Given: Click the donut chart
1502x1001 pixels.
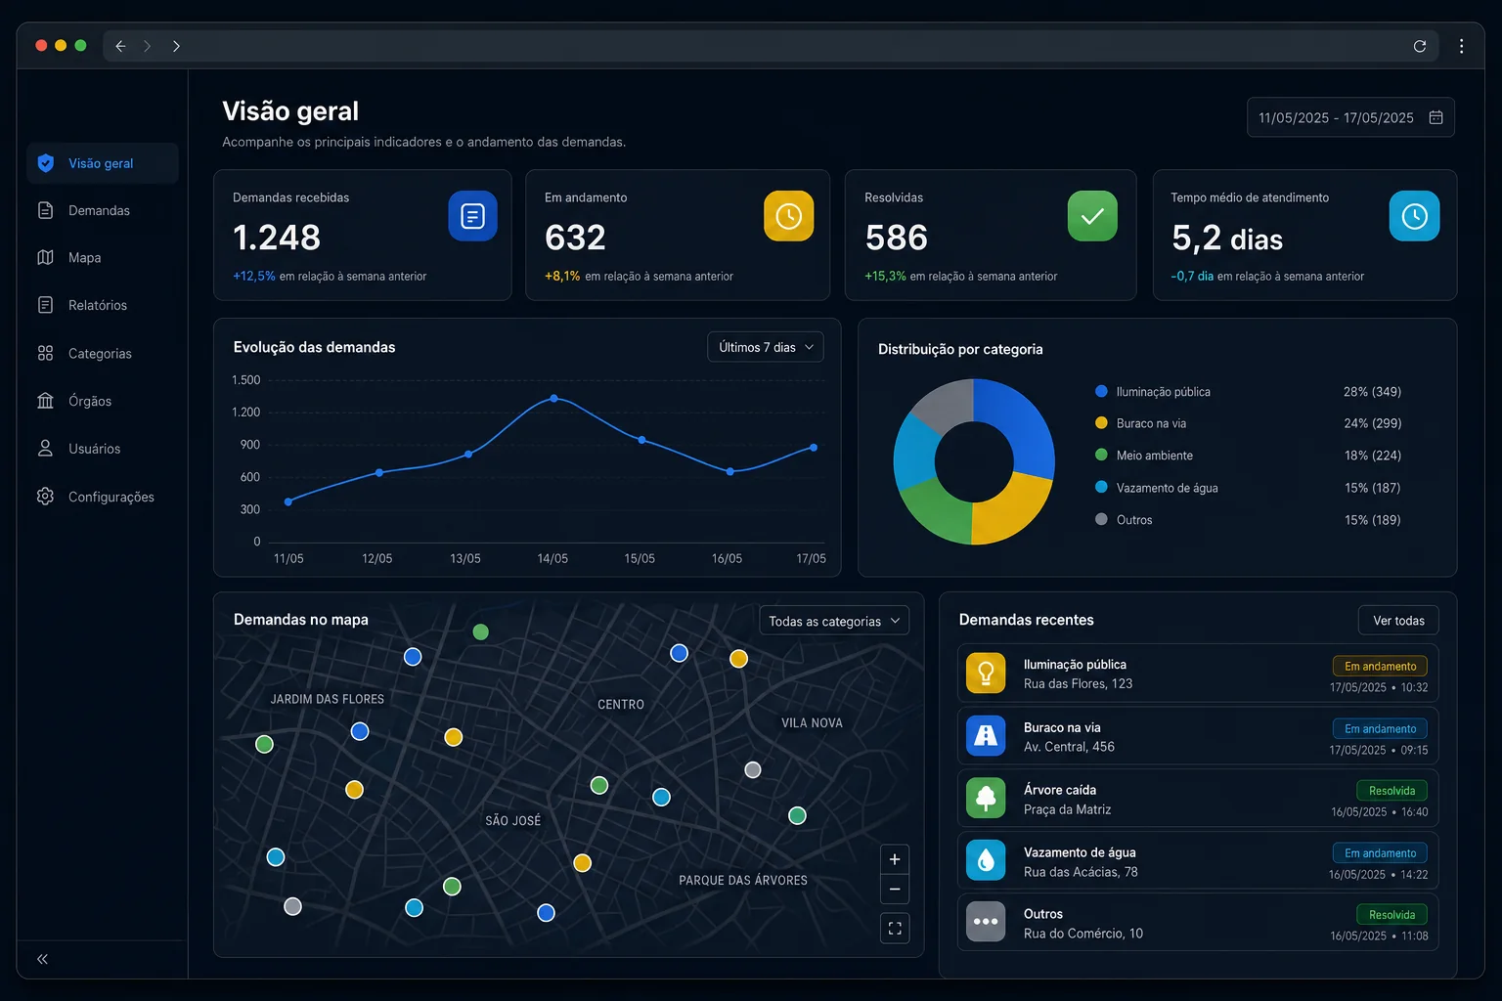Looking at the screenshot, I should pos(974,461).
